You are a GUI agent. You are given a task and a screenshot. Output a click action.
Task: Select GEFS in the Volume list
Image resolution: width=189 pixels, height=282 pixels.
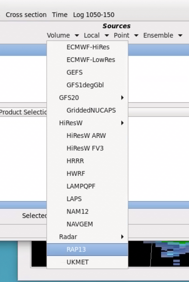pos(88,72)
